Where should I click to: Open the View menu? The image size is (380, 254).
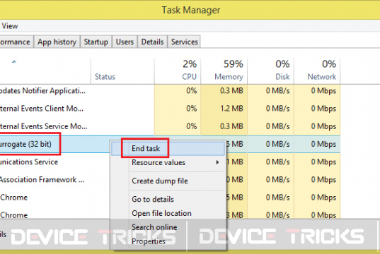(x=10, y=26)
